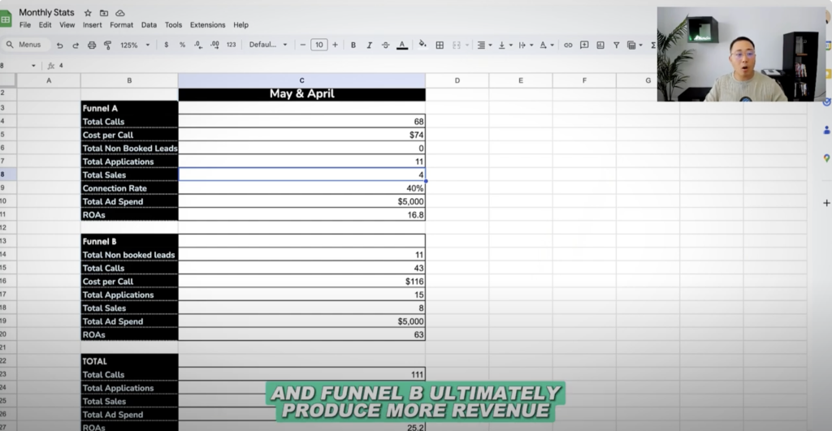Open the horizontal align dropdown
Screen dimensions: 832x431
483,45
